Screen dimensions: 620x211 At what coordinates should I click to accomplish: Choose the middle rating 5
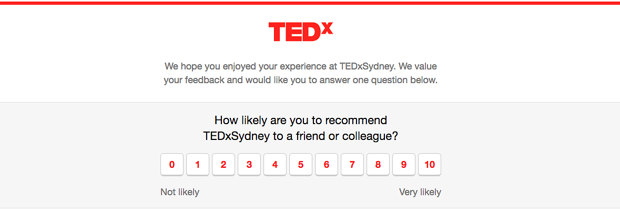pos(301,165)
